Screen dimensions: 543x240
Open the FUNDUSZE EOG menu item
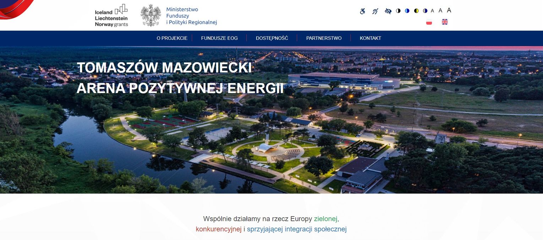(219, 38)
